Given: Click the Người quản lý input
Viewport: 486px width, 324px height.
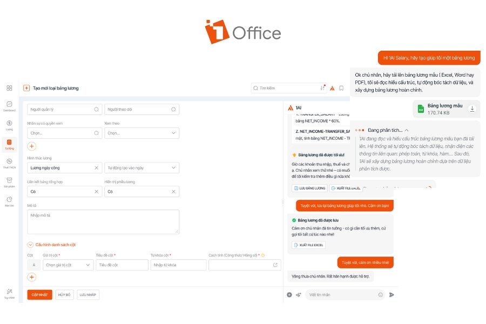Looking at the screenshot, I should click(64, 110).
